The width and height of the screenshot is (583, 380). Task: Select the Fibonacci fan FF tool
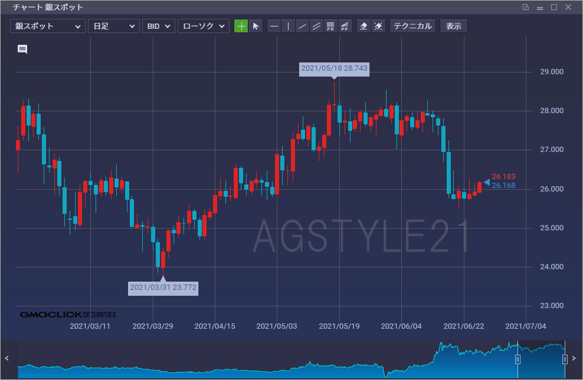345,26
